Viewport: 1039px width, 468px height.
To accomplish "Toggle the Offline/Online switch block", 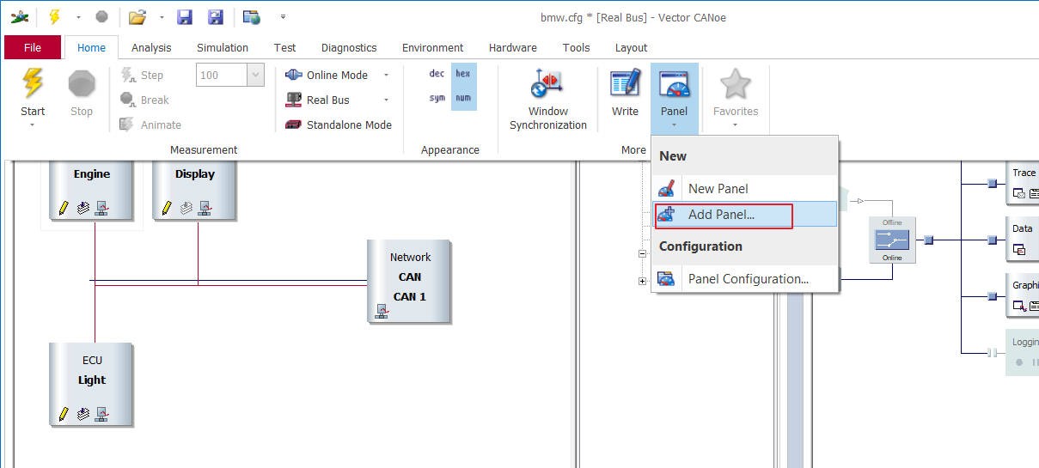I will coord(892,240).
